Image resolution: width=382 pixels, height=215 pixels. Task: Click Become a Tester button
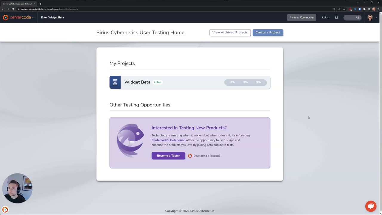(168, 156)
